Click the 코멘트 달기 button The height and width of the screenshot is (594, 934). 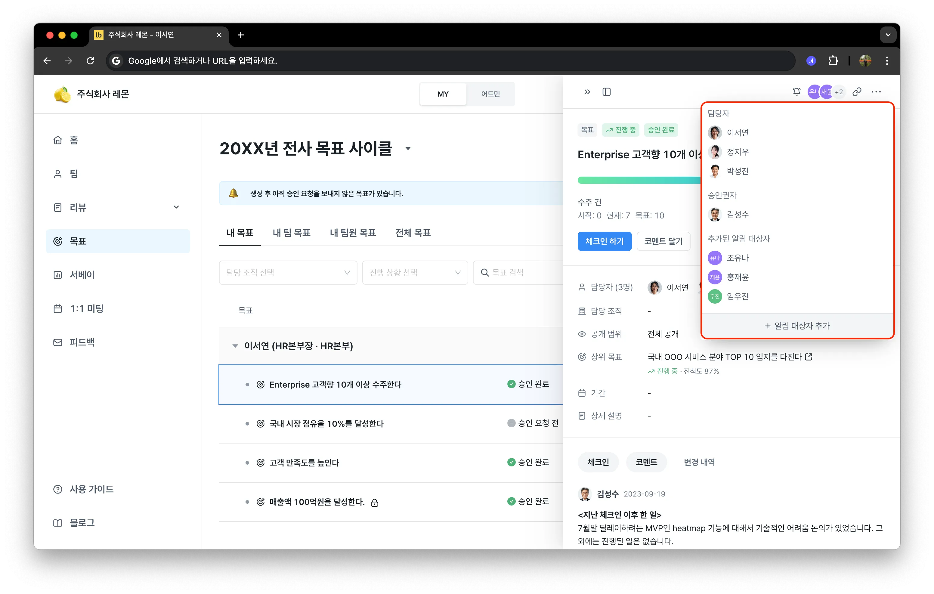[663, 241]
